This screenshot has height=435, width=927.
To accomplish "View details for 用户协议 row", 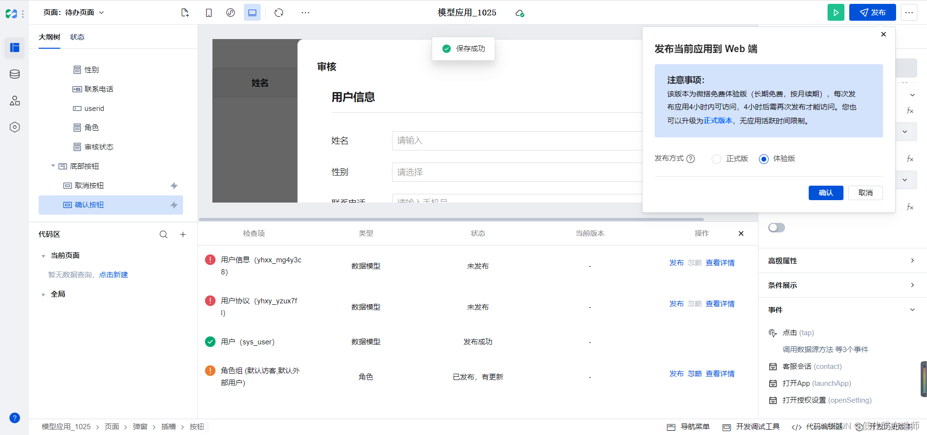I will click(720, 304).
